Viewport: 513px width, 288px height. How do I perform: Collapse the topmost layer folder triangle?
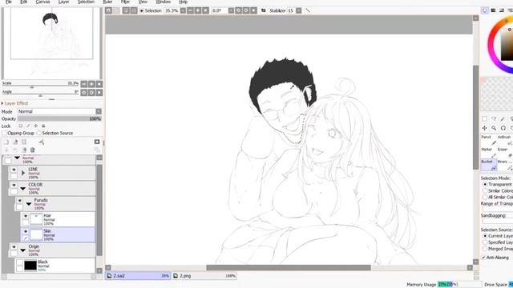point(17,158)
